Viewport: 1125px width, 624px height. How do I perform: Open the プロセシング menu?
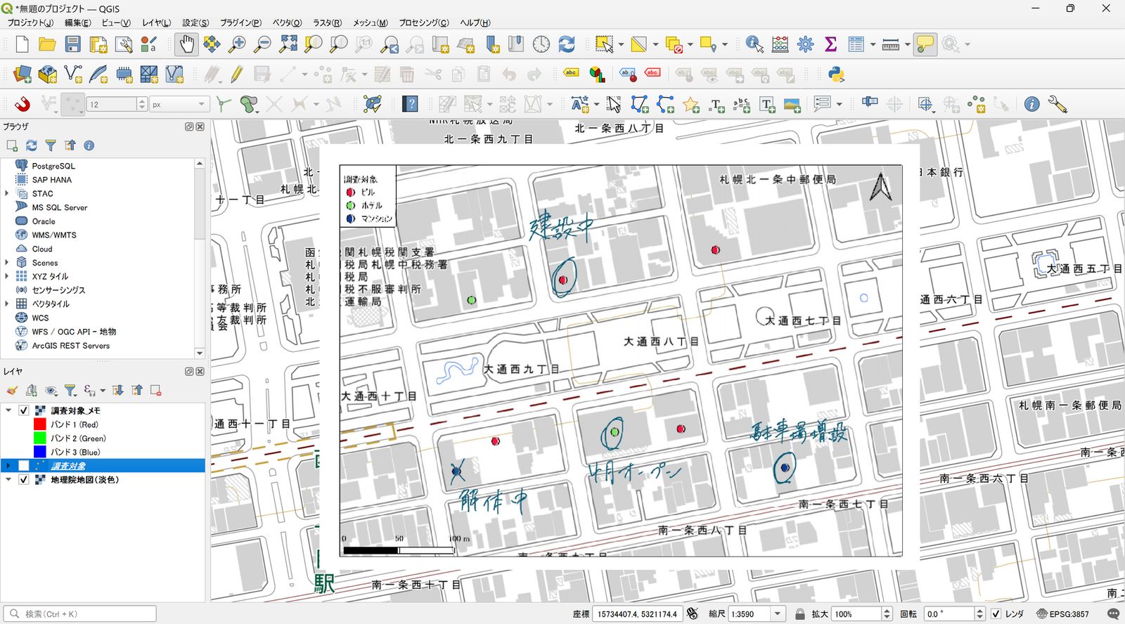point(424,22)
